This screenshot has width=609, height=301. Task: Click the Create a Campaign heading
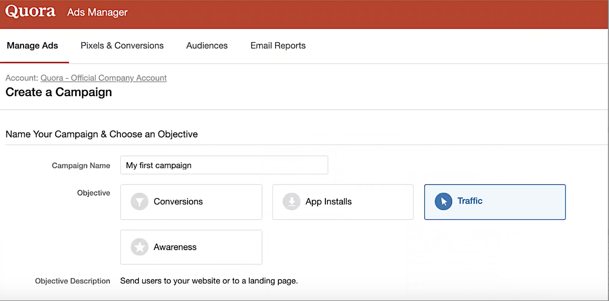(59, 92)
